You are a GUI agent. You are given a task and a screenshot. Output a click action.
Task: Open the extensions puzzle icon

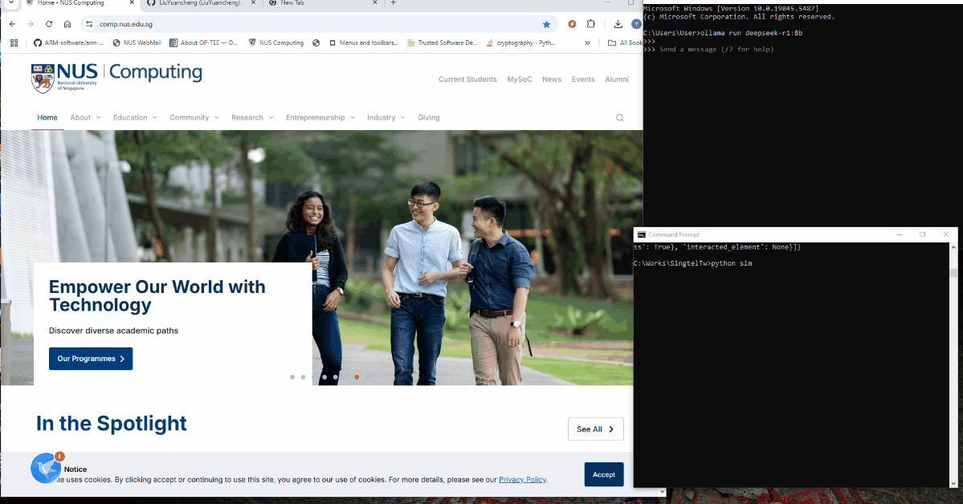[x=591, y=24]
